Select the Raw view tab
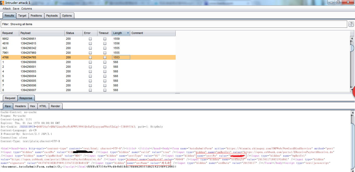355x172 pixels. 8,106
